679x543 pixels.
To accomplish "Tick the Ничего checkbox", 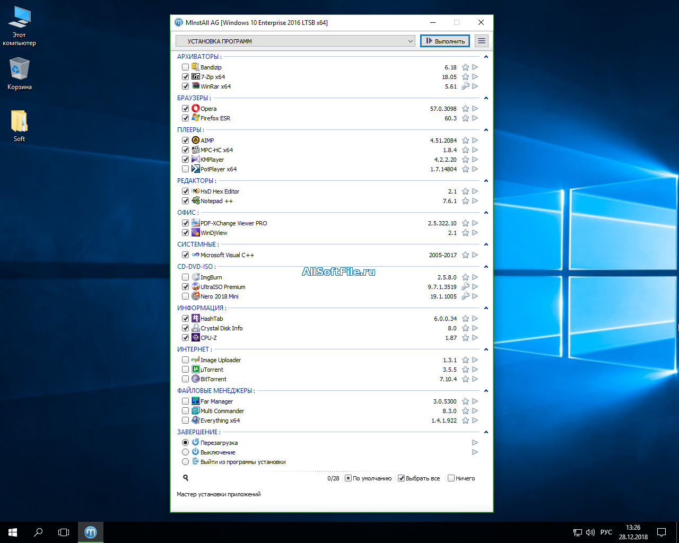I will pyautogui.click(x=451, y=478).
